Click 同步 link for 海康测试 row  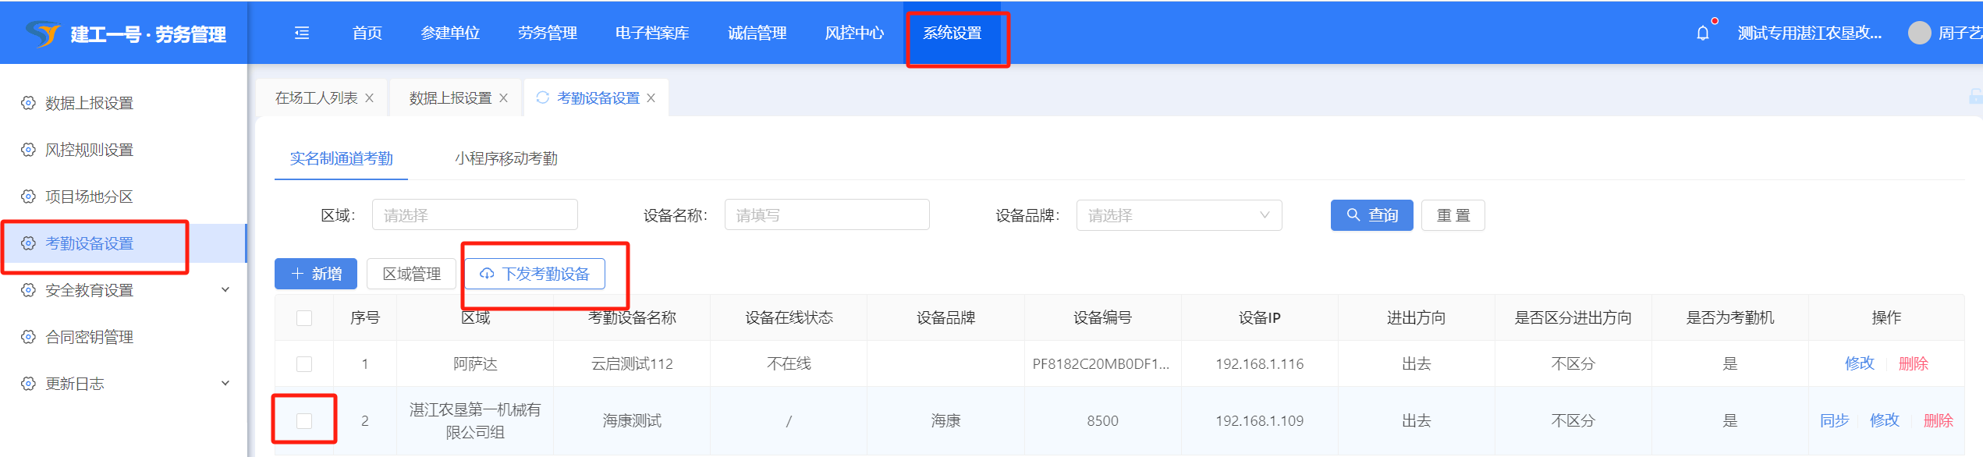click(1834, 421)
